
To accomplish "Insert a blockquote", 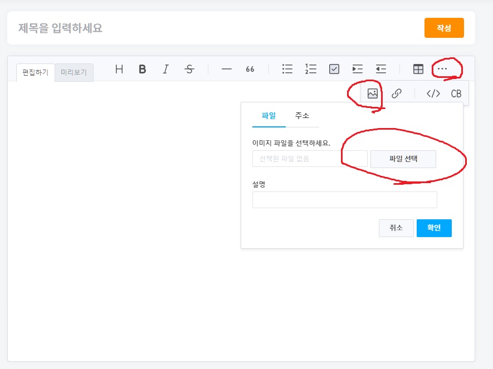I will [250, 69].
